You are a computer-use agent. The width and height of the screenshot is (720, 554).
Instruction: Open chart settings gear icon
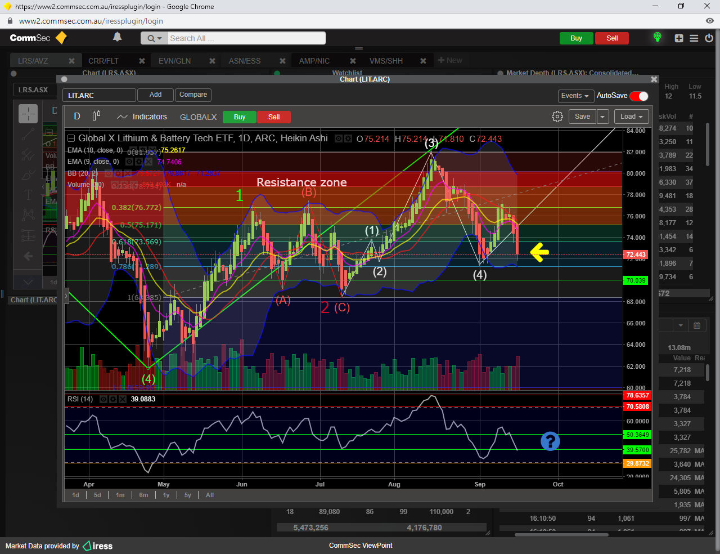pyautogui.click(x=557, y=117)
